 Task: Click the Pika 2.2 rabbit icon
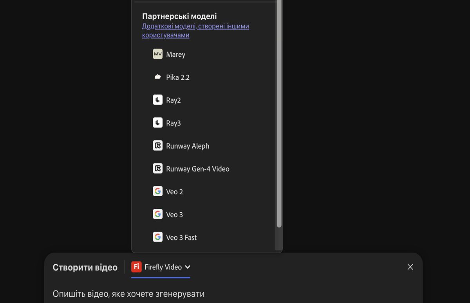tap(157, 77)
